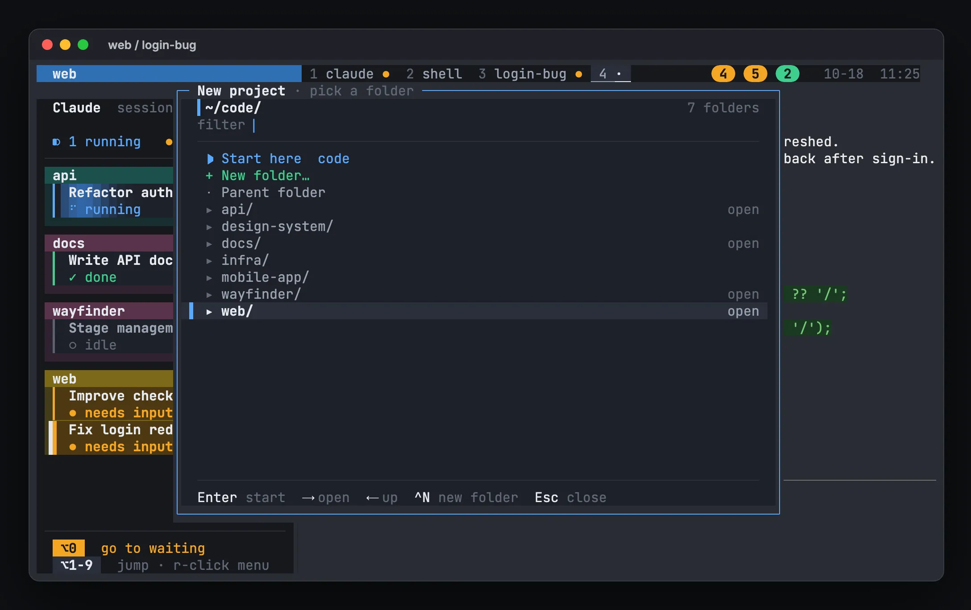Open the Improve check session
Image resolution: width=971 pixels, height=610 pixels.
(x=113, y=404)
